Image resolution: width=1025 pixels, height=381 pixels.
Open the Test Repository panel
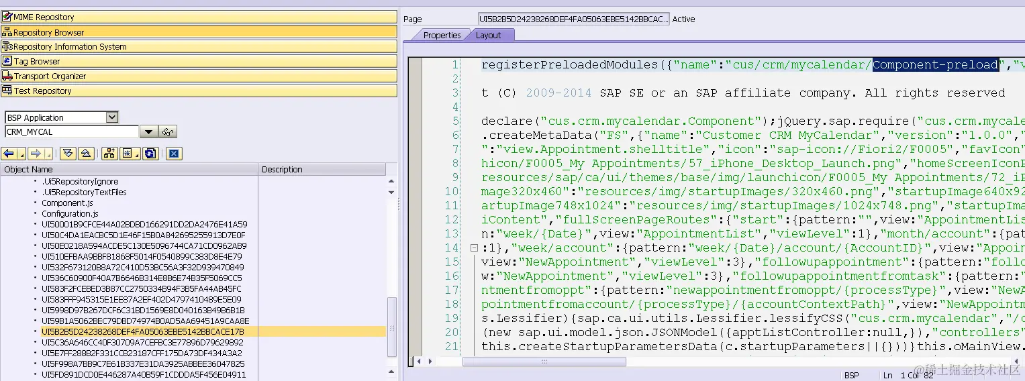(x=199, y=91)
